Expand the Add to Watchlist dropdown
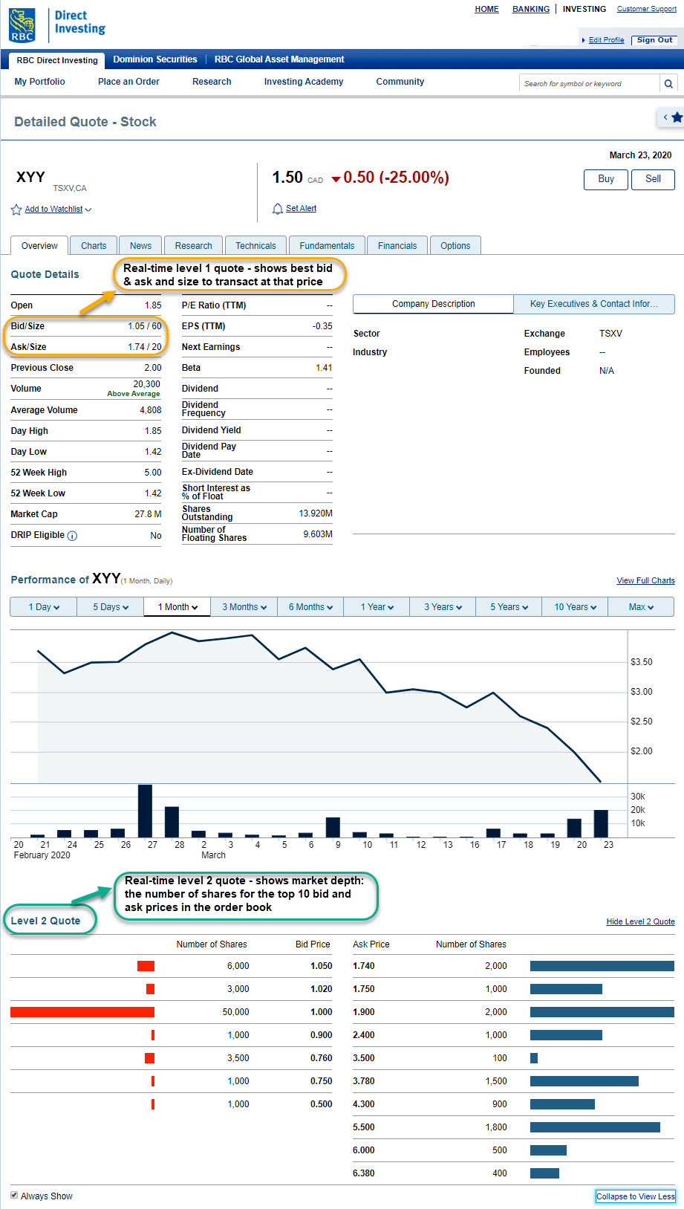The image size is (684, 1209). coord(88,210)
